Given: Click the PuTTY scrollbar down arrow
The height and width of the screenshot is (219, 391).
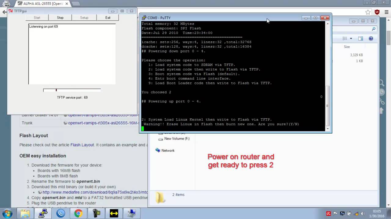Looking at the screenshot, I should pyautogui.click(x=327, y=129).
